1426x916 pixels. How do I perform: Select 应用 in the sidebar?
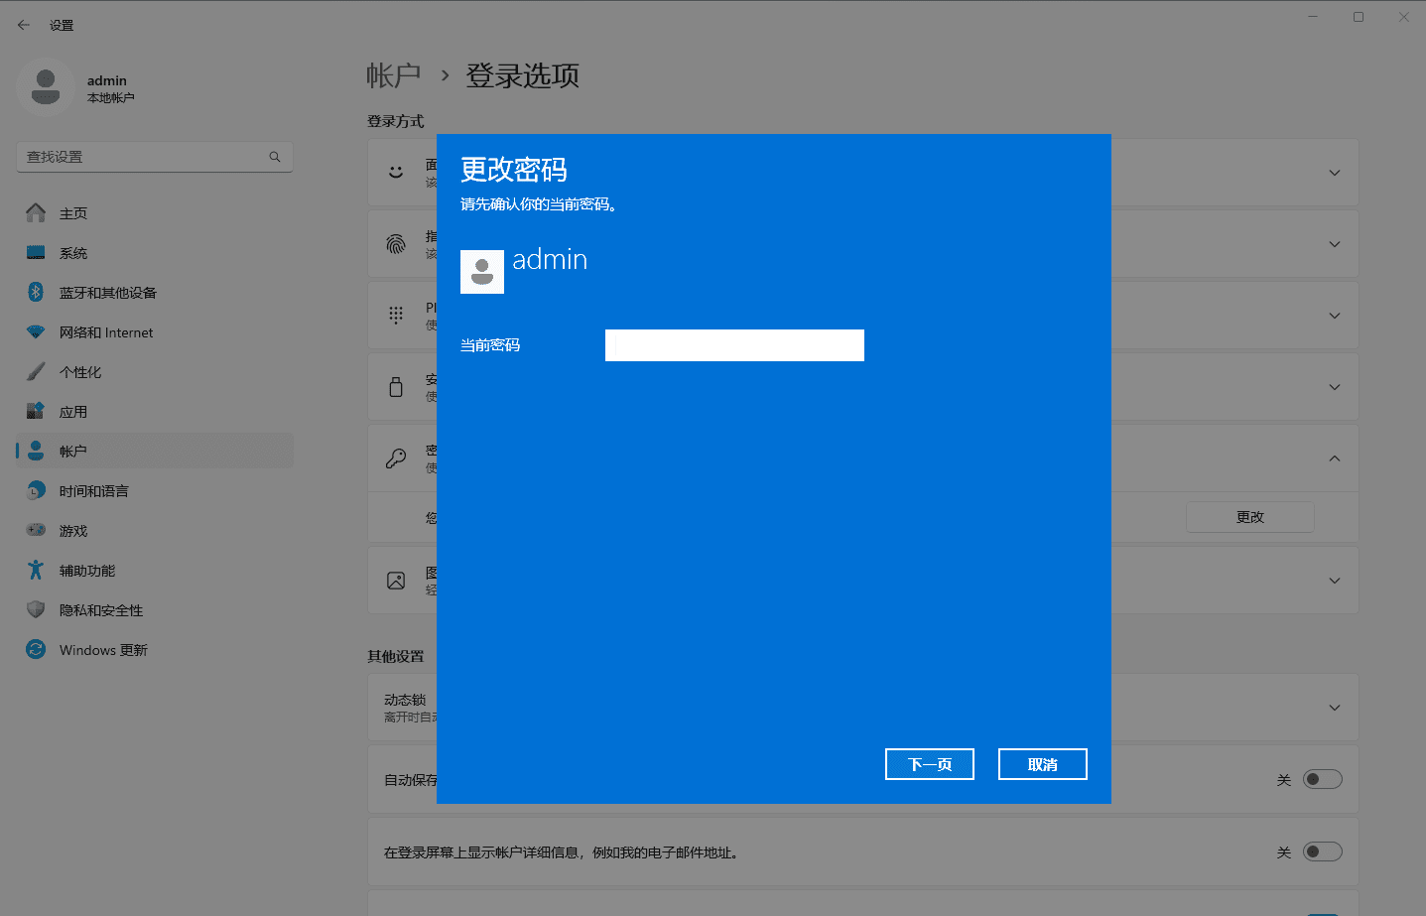(x=155, y=412)
